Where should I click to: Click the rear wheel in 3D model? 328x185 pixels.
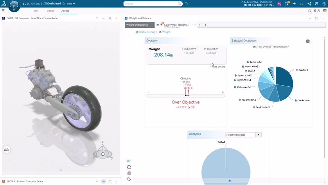coord(82,108)
